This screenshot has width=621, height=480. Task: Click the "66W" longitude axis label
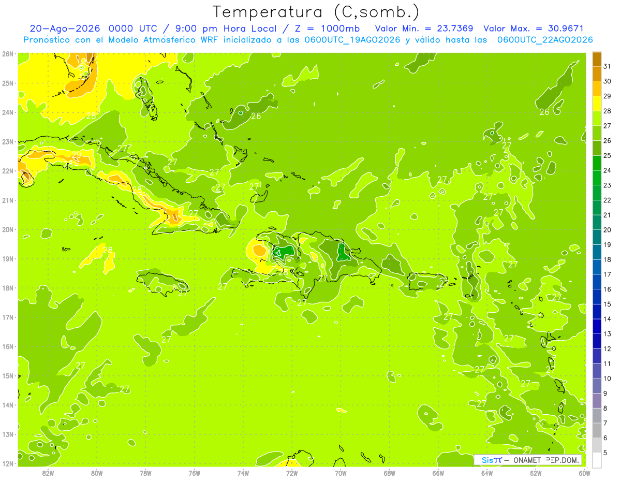coord(438,473)
